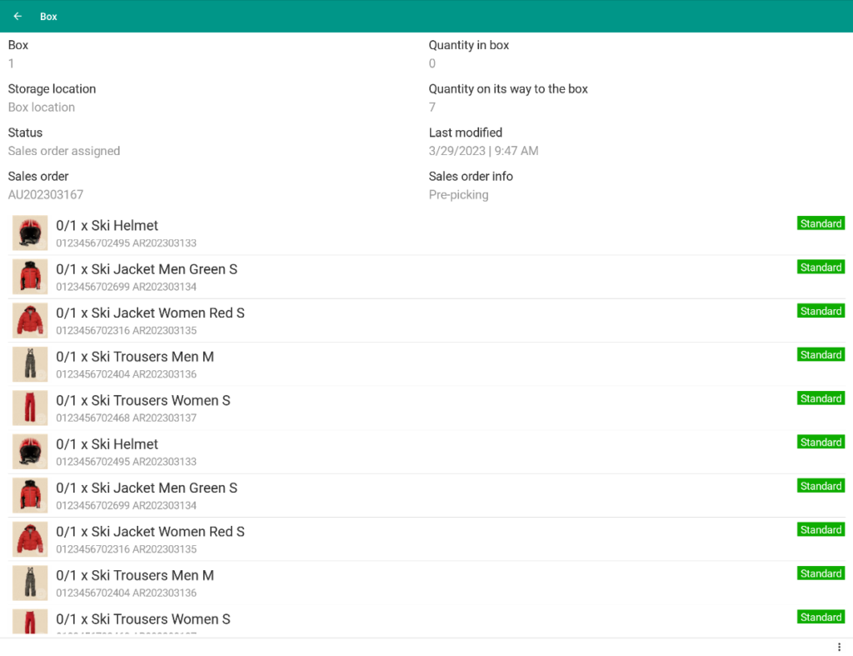Viewport: 853px width, 656px height.
Task: Click the first Ski Trousers Men M thumbnail
Action: (x=30, y=364)
